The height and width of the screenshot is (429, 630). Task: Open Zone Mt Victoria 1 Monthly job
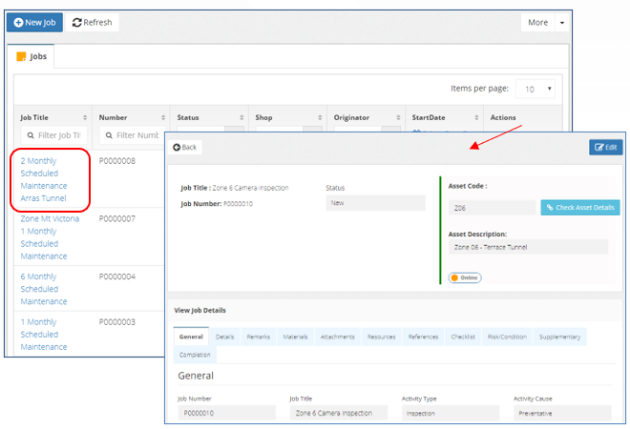coord(50,237)
